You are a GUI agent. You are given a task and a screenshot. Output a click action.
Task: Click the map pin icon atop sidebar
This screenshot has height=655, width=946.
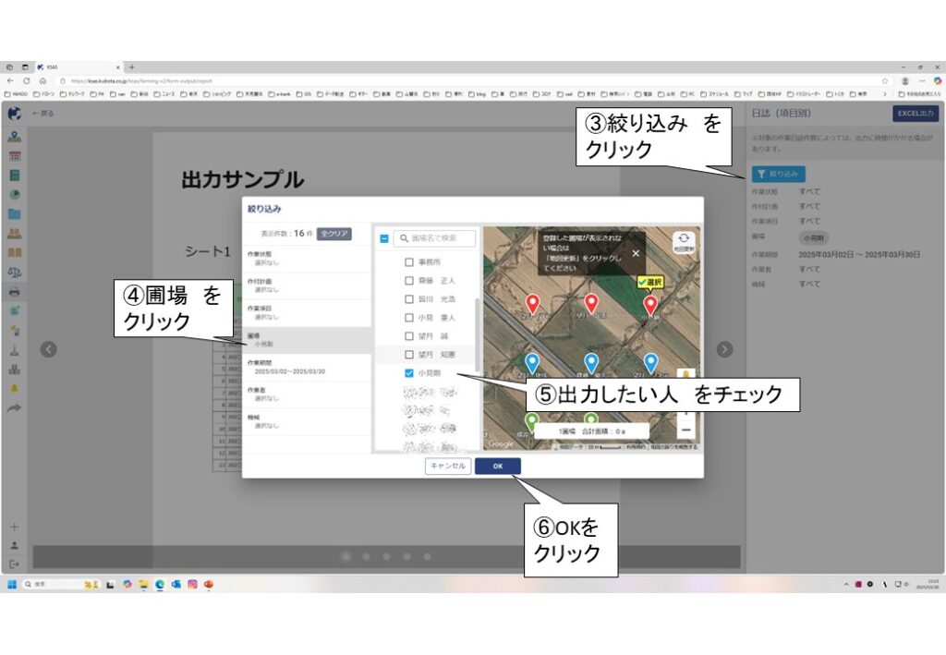coord(15,136)
